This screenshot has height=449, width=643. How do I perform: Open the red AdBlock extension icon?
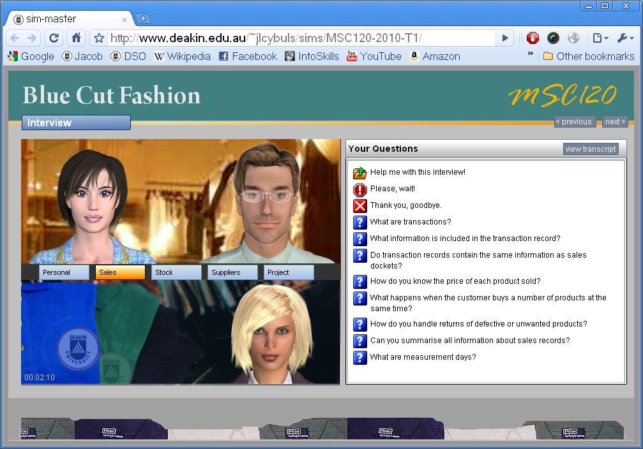pos(533,38)
